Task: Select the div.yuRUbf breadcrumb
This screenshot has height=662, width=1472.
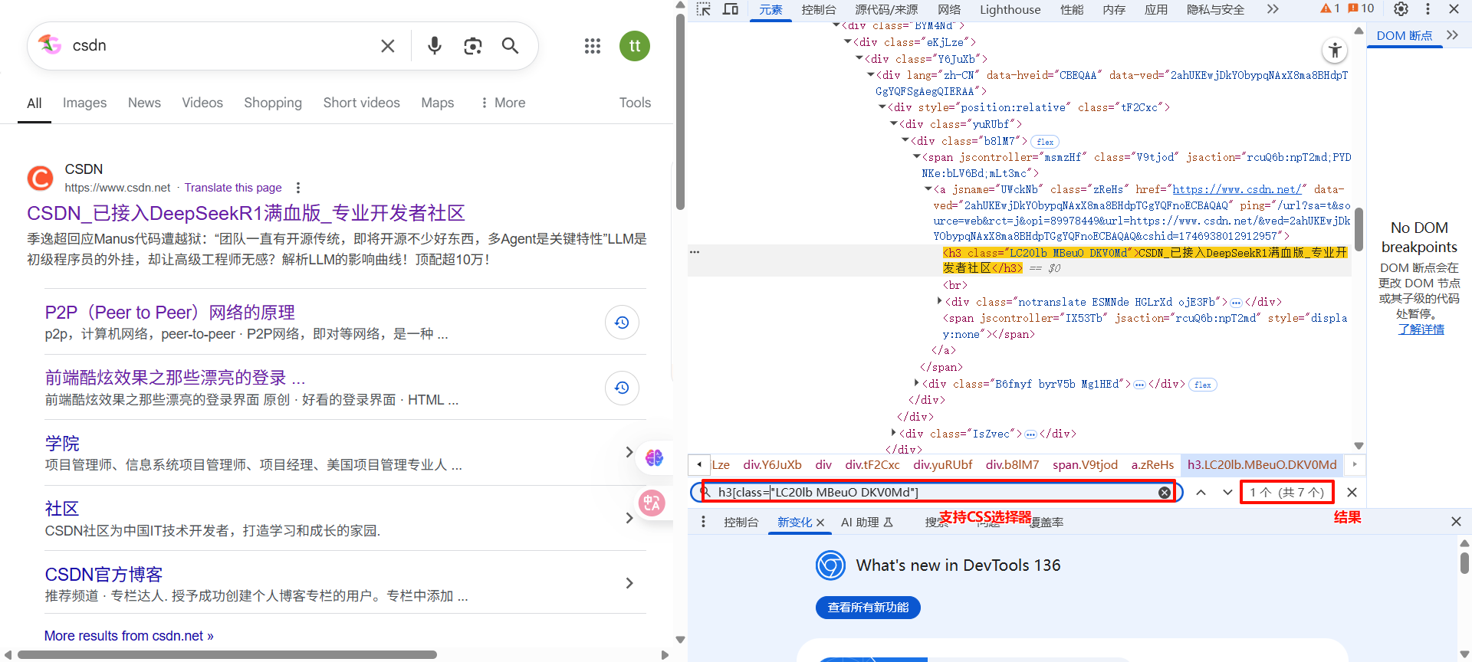Action: 943,464
